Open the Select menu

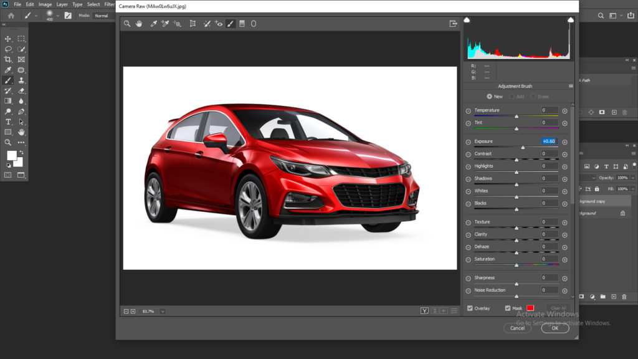pyautogui.click(x=93, y=4)
